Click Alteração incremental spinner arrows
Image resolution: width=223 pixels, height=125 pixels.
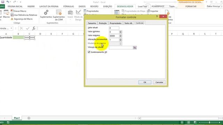pos(121,40)
